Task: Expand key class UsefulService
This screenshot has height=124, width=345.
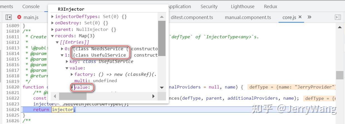Action: pyautogui.click(x=67, y=61)
